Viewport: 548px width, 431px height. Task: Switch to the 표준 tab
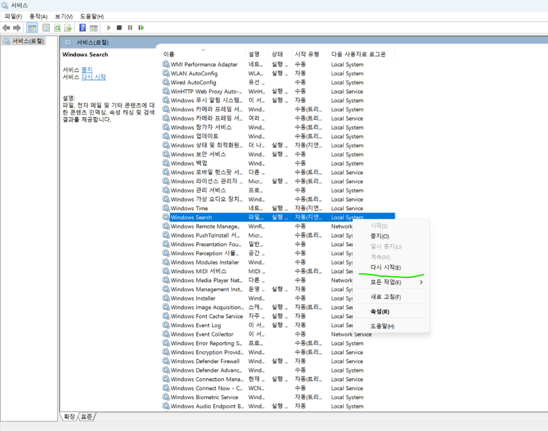pyautogui.click(x=86, y=417)
